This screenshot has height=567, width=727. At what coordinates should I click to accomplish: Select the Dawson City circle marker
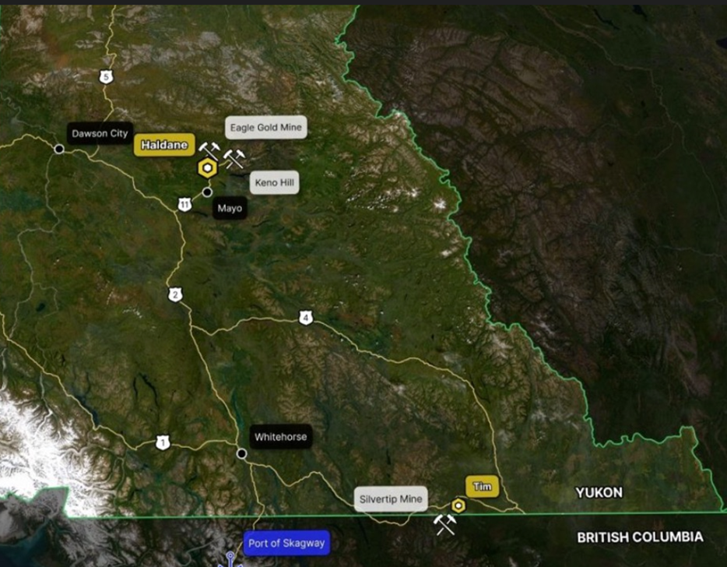59,148
